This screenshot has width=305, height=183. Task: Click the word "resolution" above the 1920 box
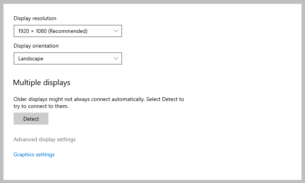44,19
